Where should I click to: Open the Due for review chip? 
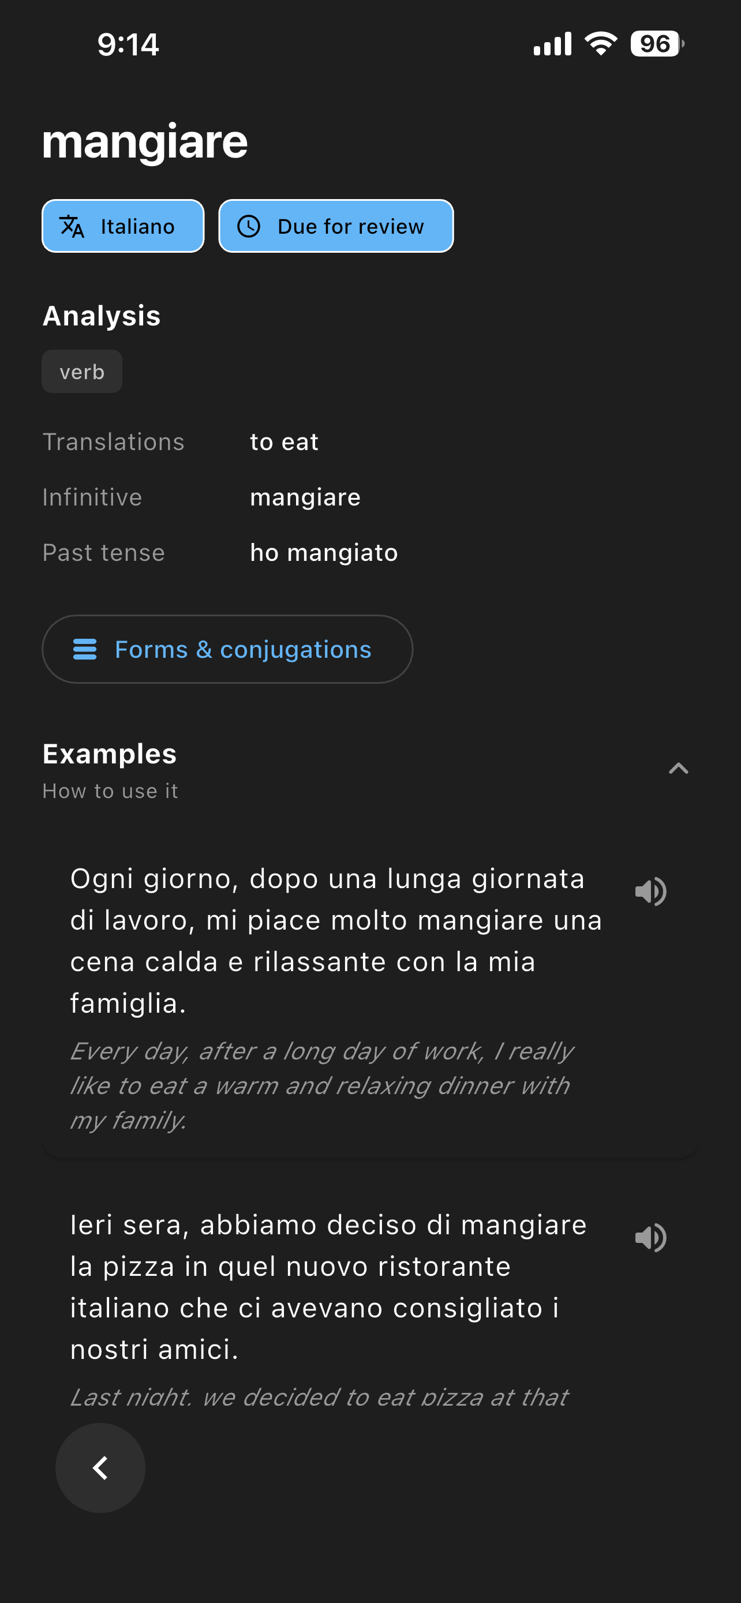coord(336,226)
